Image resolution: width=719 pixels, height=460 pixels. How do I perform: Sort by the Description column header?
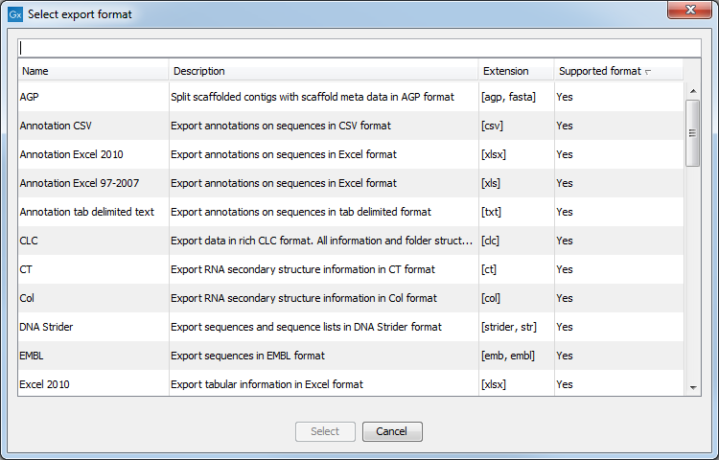(324, 71)
